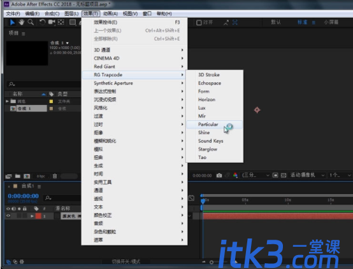Image resolution: width=353 pixels, height=269 pixels.
Task: Show the RGB channel and color management icon
Action: (235, 176)
